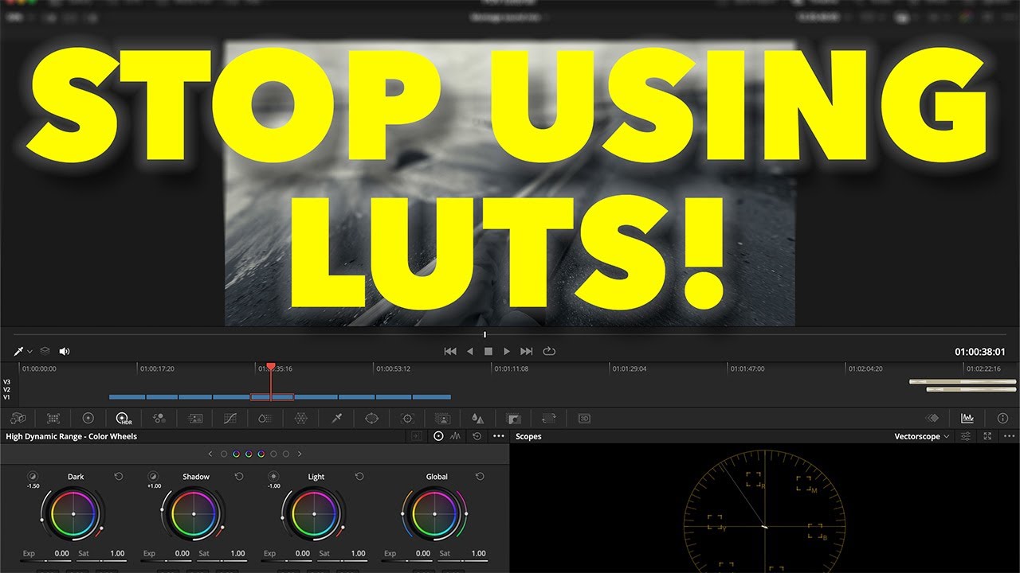This screenshot has height=573, width=1020.
Task: Click the Dark color wheel center
Action: coord(73,514)
